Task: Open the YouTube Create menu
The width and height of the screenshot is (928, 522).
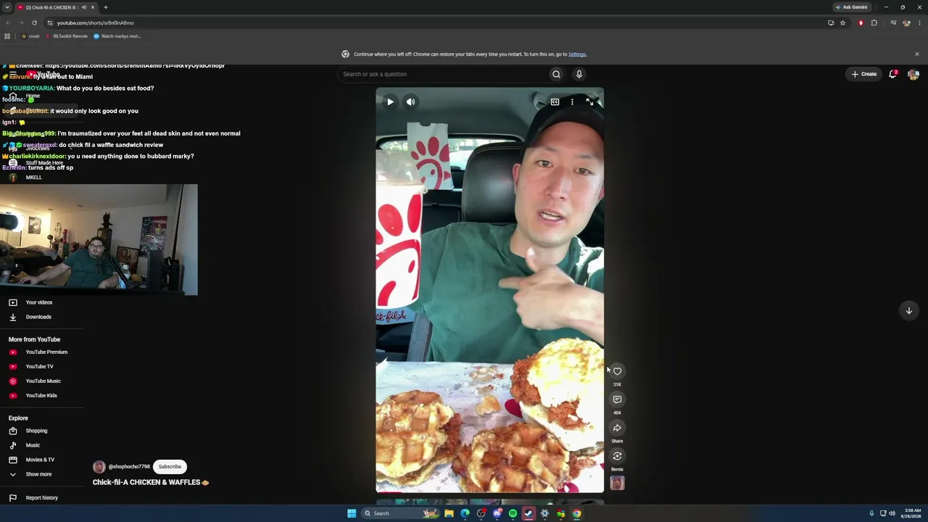Action: (x=864, y=74)
